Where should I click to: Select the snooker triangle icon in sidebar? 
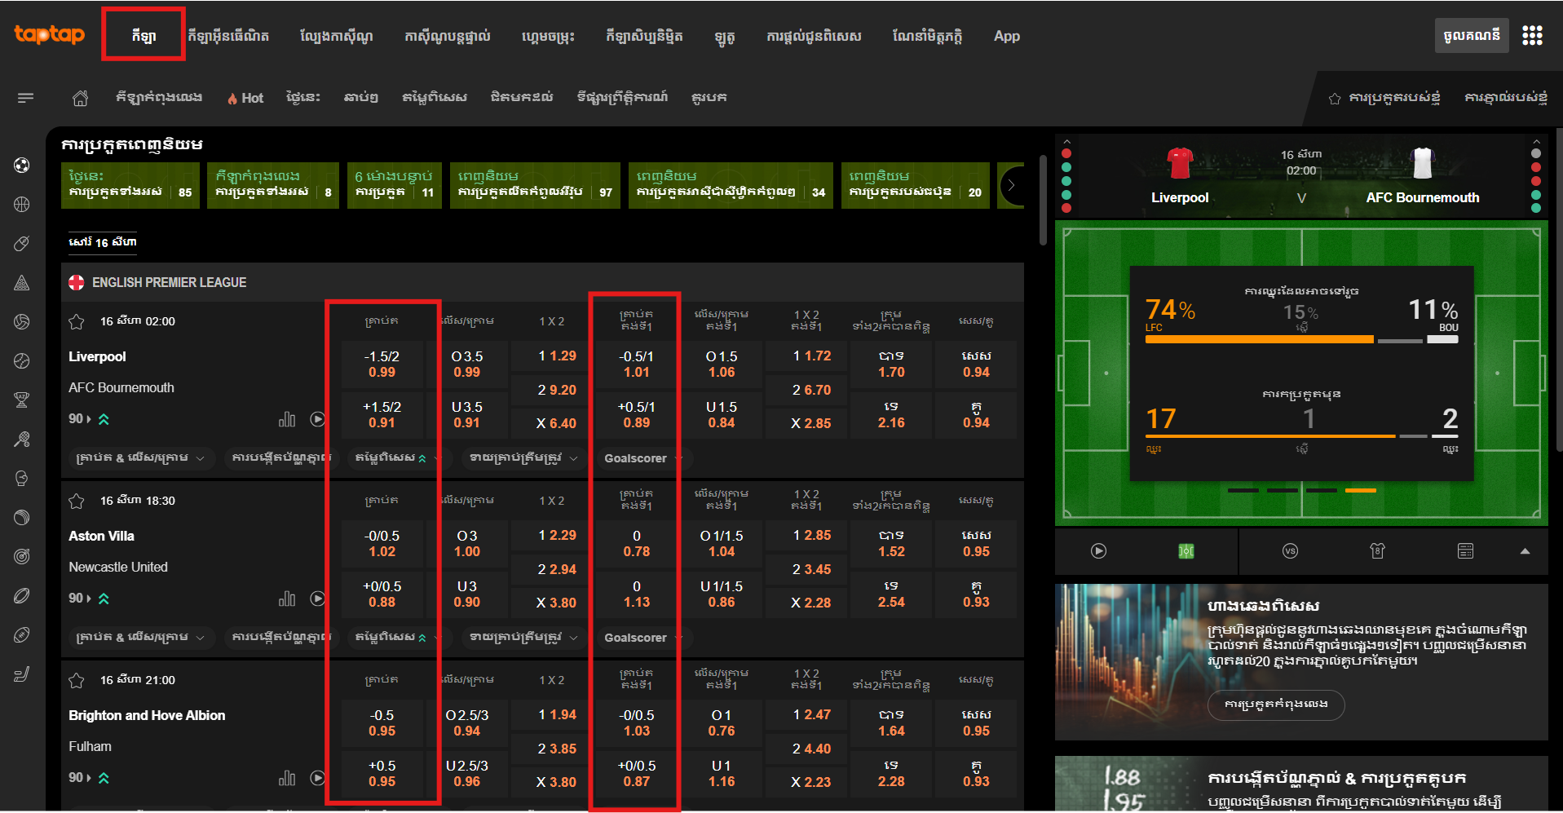tap(22, 283)
